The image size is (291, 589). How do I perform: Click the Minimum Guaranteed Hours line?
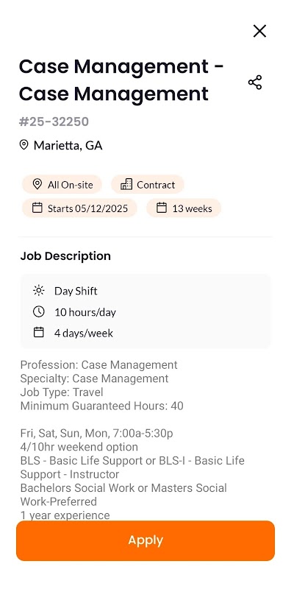click(x=101, y=406)
